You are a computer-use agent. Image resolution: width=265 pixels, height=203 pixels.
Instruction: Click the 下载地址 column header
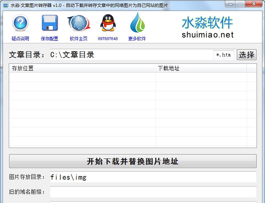201,68
